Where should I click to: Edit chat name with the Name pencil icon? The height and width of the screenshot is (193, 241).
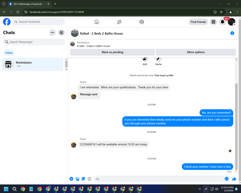pyautogui.click(x=158, y=60)
